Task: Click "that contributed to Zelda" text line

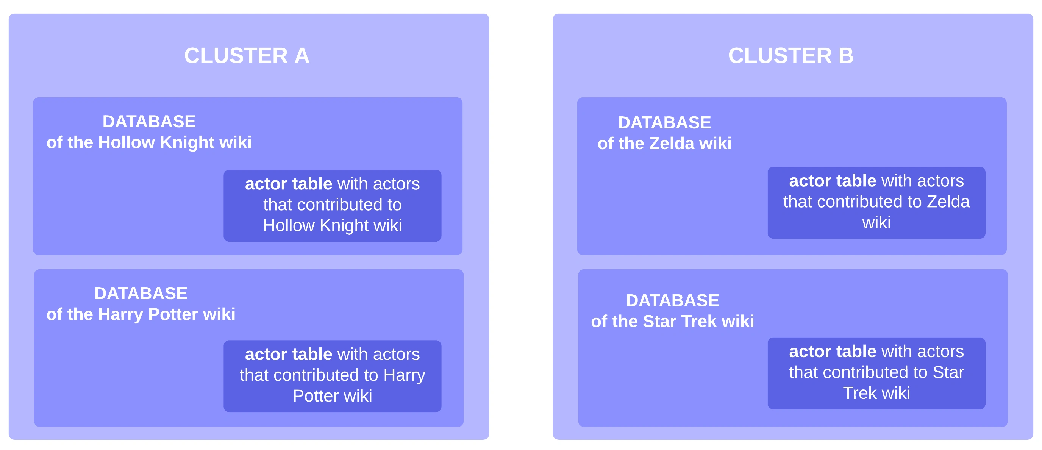Action: (x=876, y=202)
